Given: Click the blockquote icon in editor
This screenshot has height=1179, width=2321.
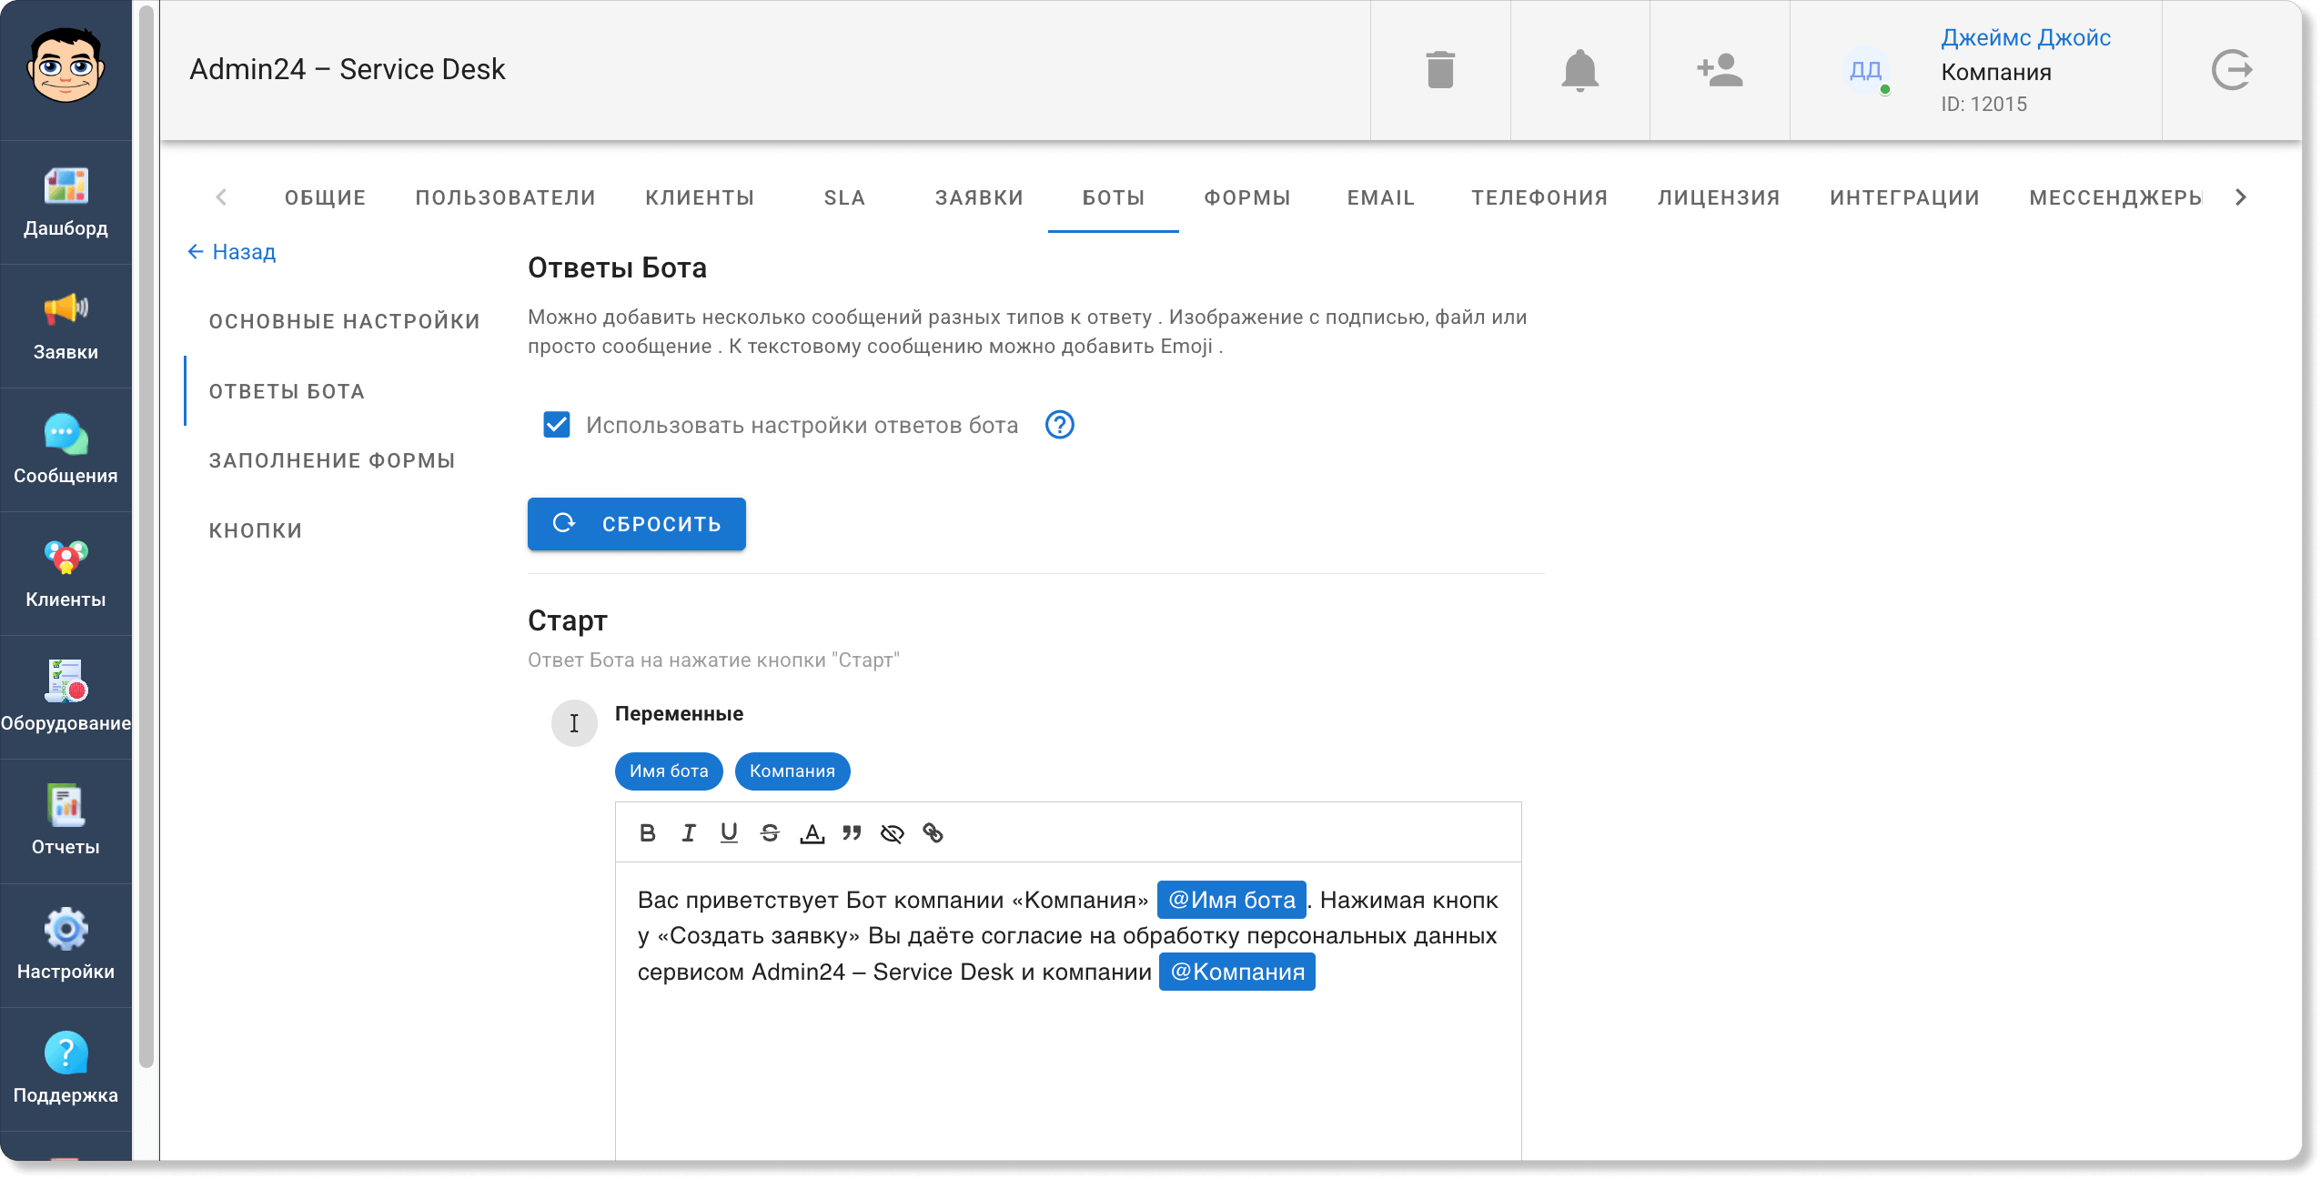Looking at the screenshot, I should coord(852,832).
